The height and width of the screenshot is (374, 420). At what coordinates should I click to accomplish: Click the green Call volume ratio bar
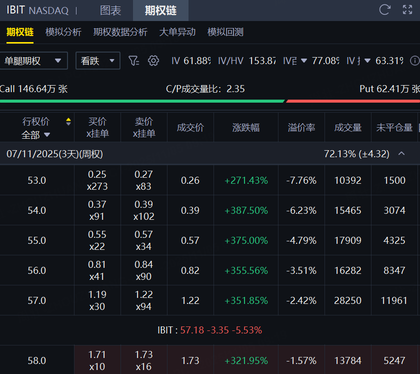[142, 101]
